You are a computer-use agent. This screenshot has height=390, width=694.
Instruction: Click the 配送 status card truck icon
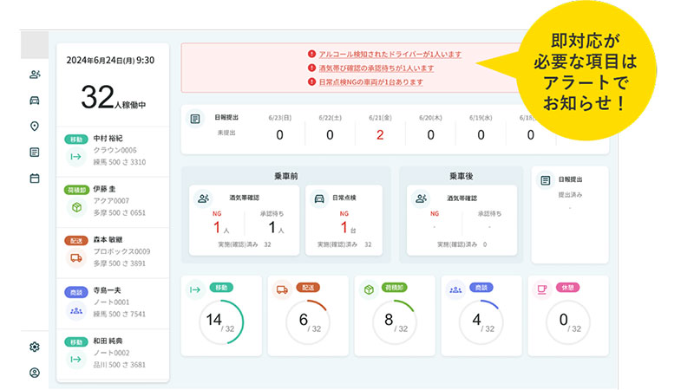(x=282, y=290)
